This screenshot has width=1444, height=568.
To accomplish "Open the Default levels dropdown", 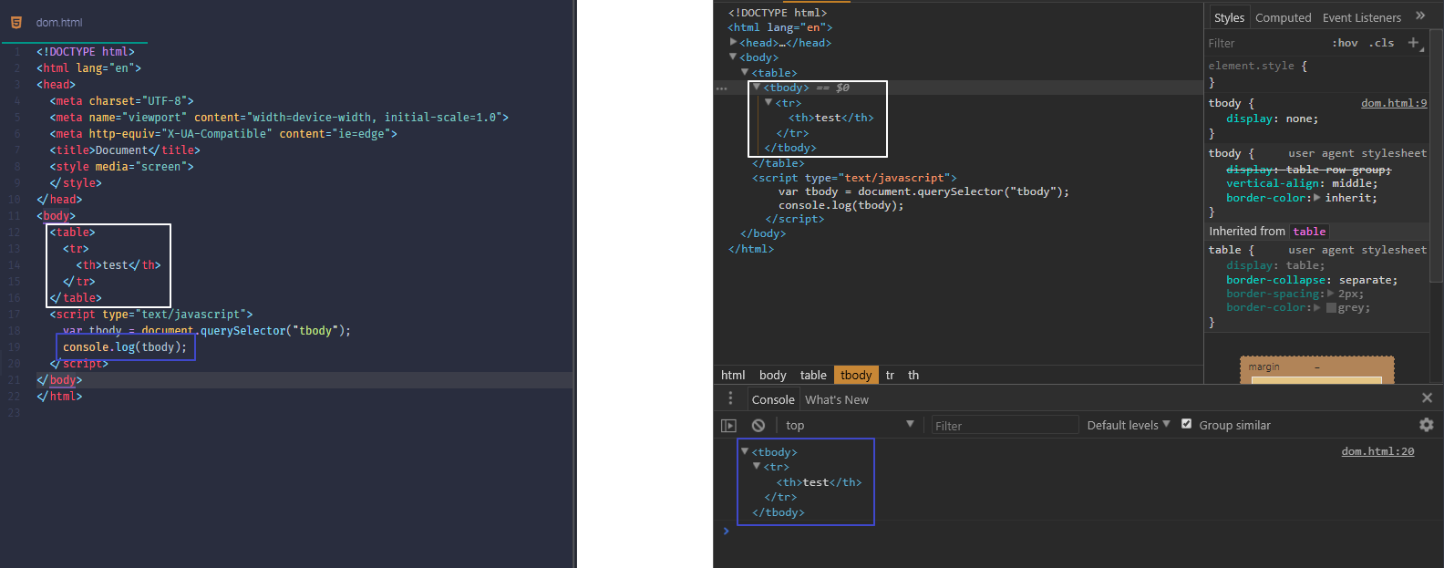I will [1129, 425].
